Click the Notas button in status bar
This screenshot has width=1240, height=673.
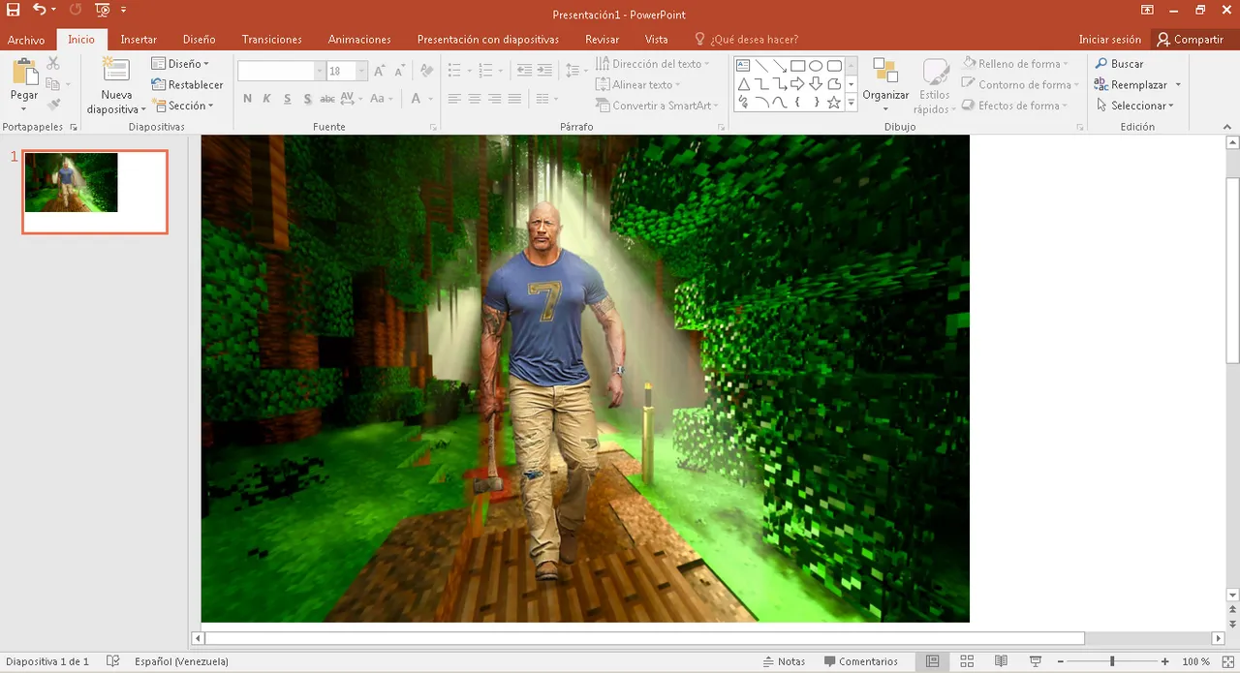(784, 661)
